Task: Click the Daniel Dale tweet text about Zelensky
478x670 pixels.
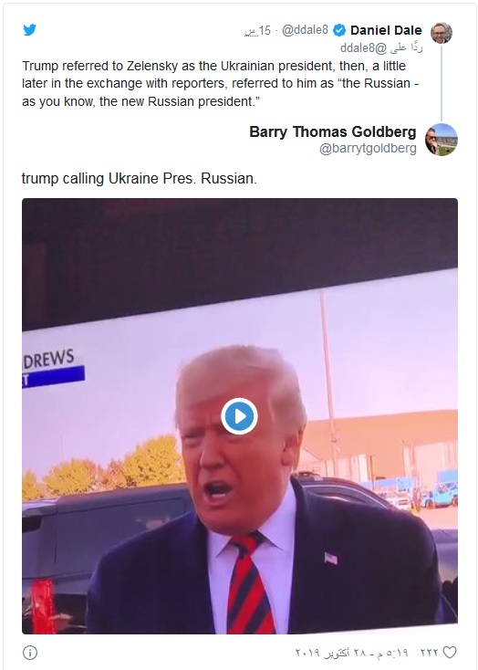Action: pyautogui.click(x=221, y=83)
